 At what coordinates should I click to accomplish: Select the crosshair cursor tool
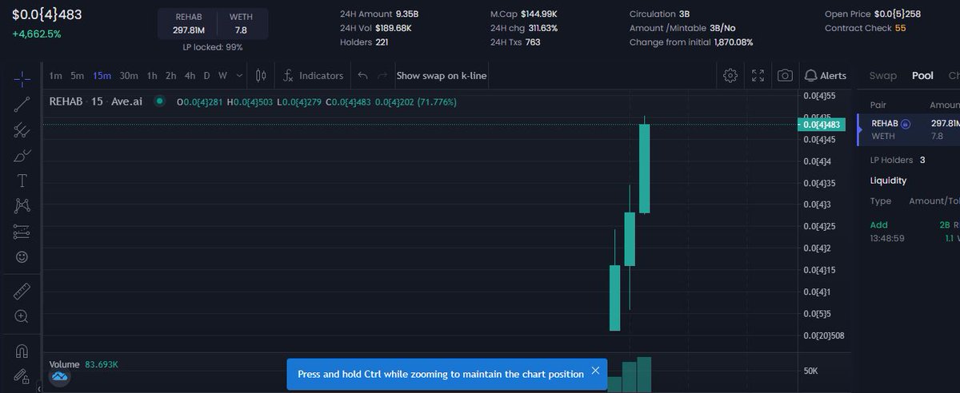click(x=22, y=78)
